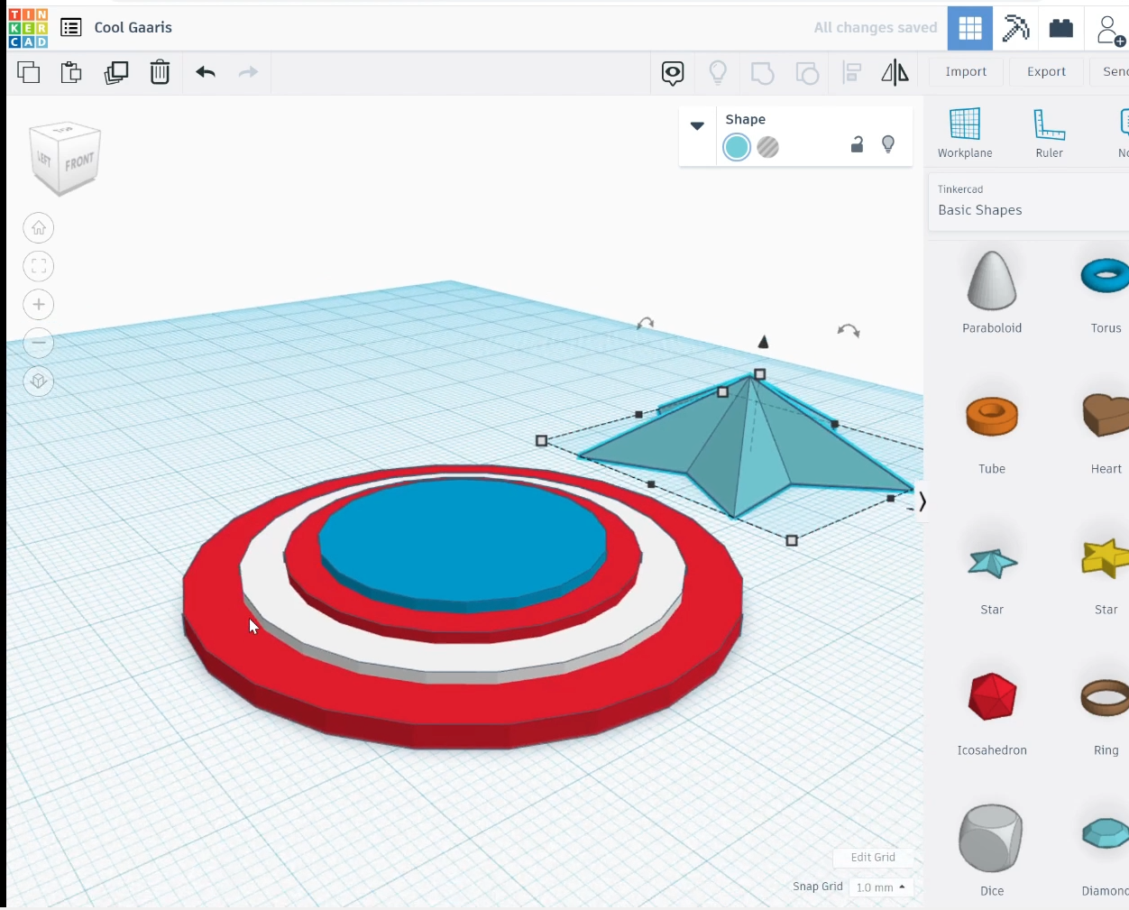
Task: Open the Import menu
Action: pyautogui.click(x=966, y=72)
